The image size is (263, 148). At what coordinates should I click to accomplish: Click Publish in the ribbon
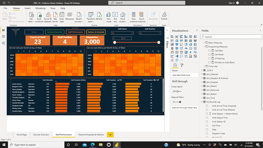[x=164, y=16]
